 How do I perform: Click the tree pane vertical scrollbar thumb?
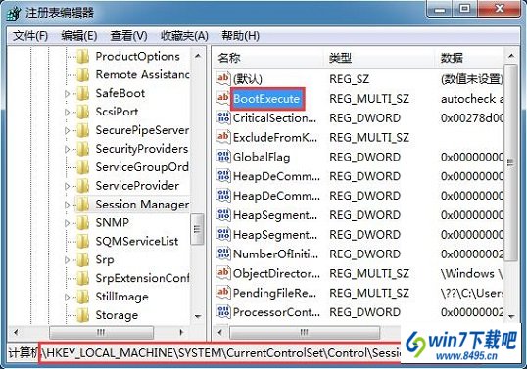(198, 229)
